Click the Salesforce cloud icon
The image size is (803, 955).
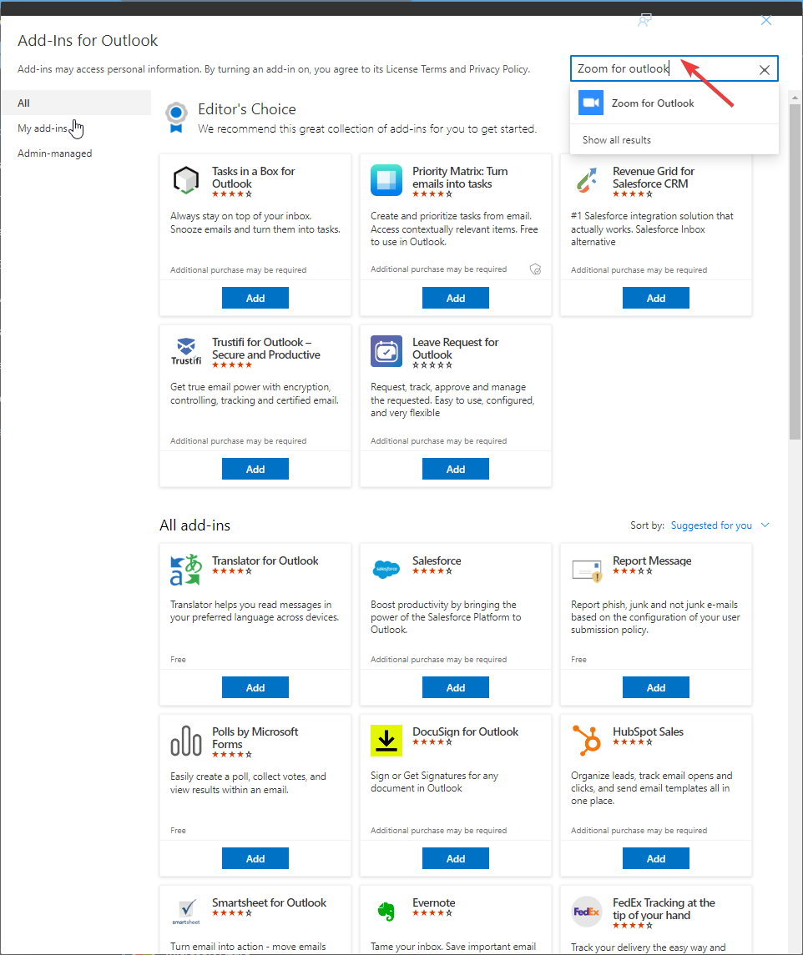[386, 569]
